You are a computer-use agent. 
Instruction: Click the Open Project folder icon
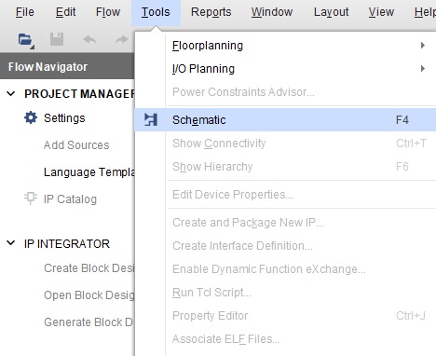pos(25,40)
